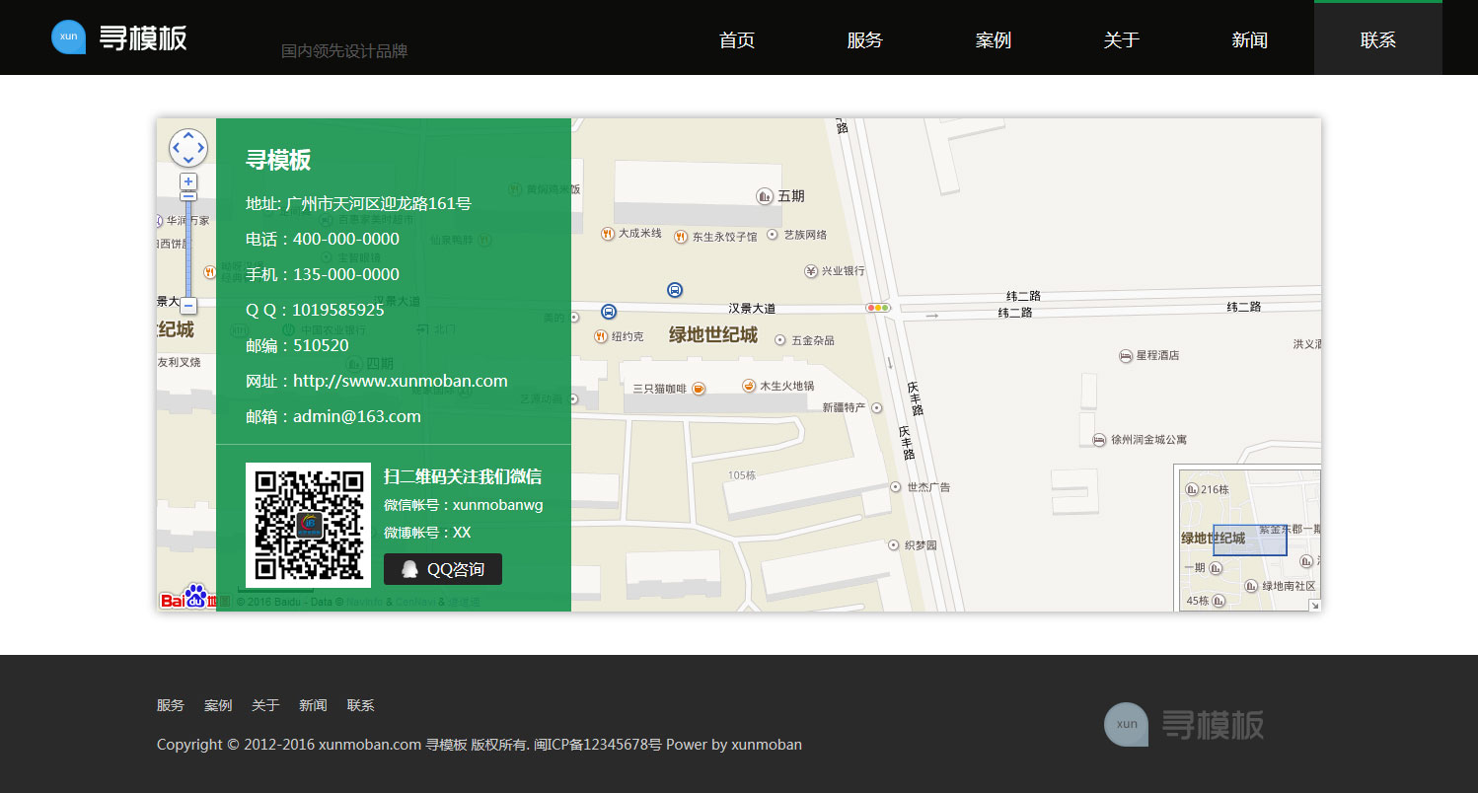
Task: Click the 木生火地锅 hotpot icon
Action: (x=749, y=386)
